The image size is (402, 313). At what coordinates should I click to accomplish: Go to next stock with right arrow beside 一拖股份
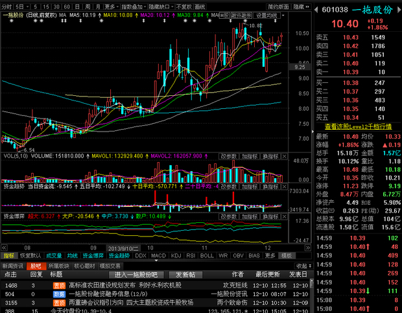coord(399,10)
